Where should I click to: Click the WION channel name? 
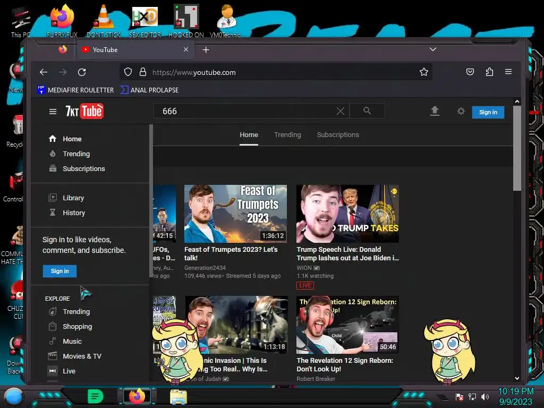pyautogui.click(x=304, y=268)
